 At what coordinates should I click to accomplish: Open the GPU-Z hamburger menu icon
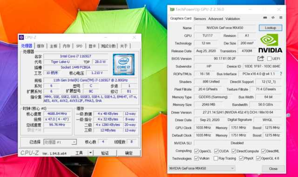pyautogui.click(x=281, y=18)
